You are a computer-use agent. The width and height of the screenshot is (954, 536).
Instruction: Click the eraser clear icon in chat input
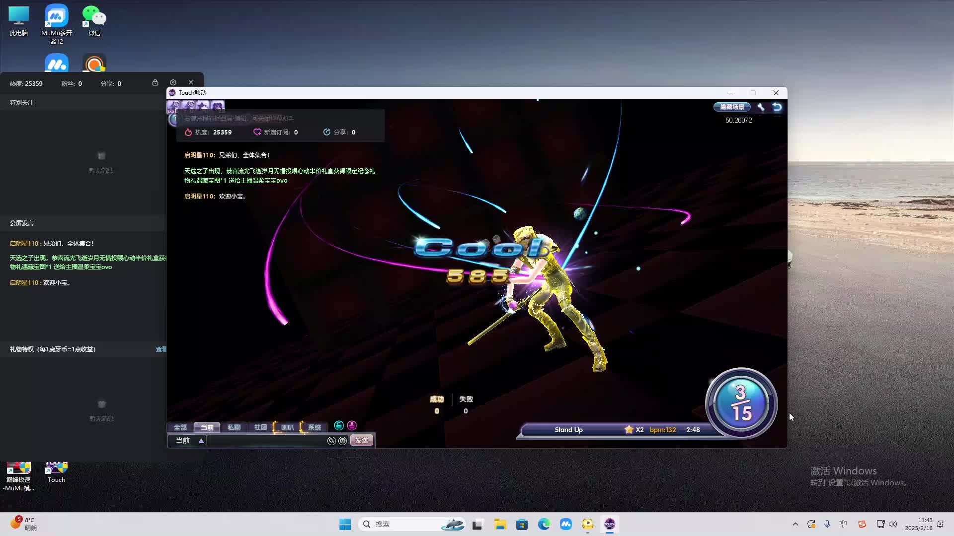pyautogui.click(x=331, y=441)
